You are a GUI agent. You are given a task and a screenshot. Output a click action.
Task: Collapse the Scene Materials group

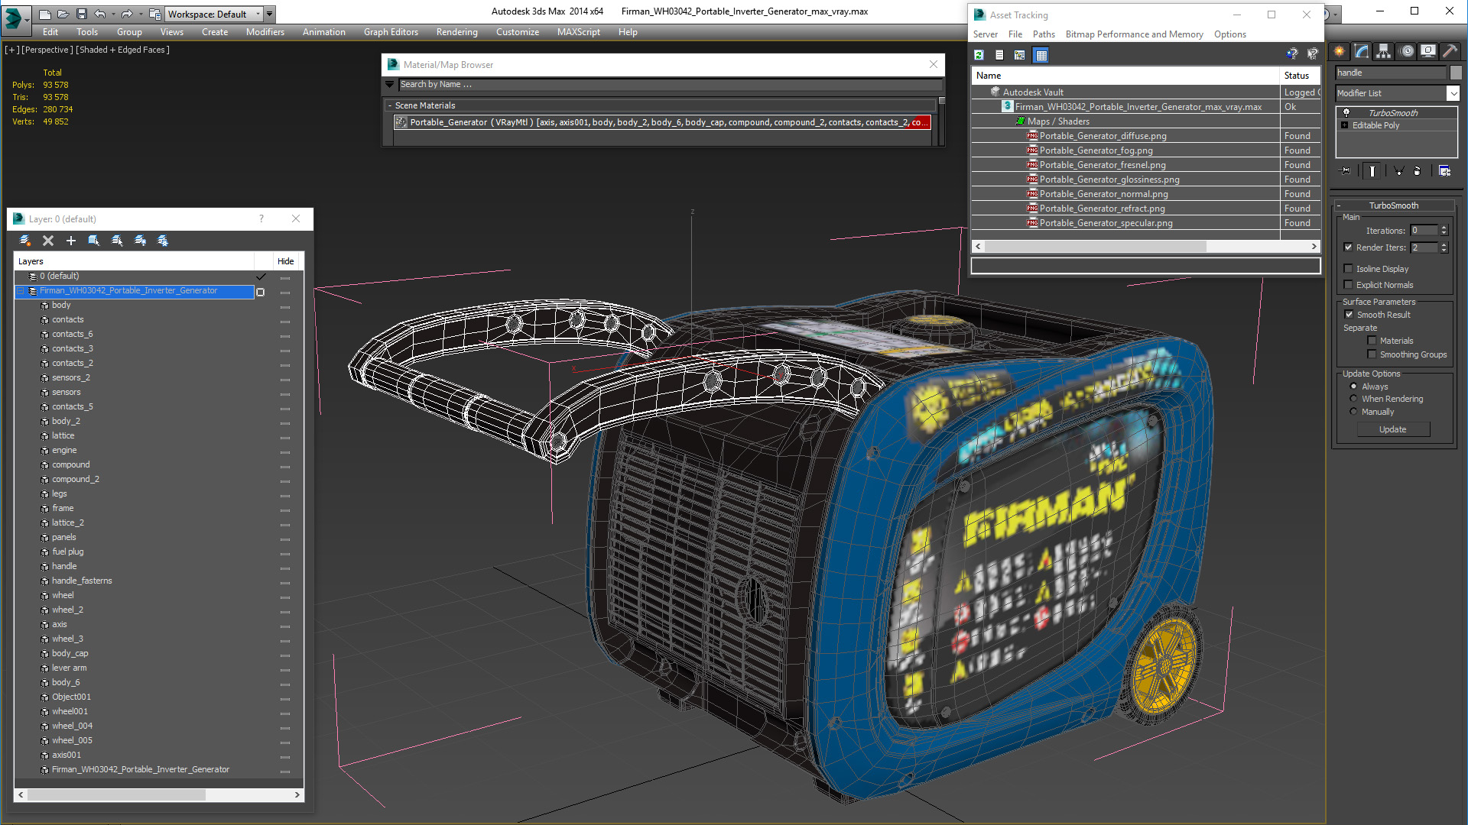pos(390,105)
